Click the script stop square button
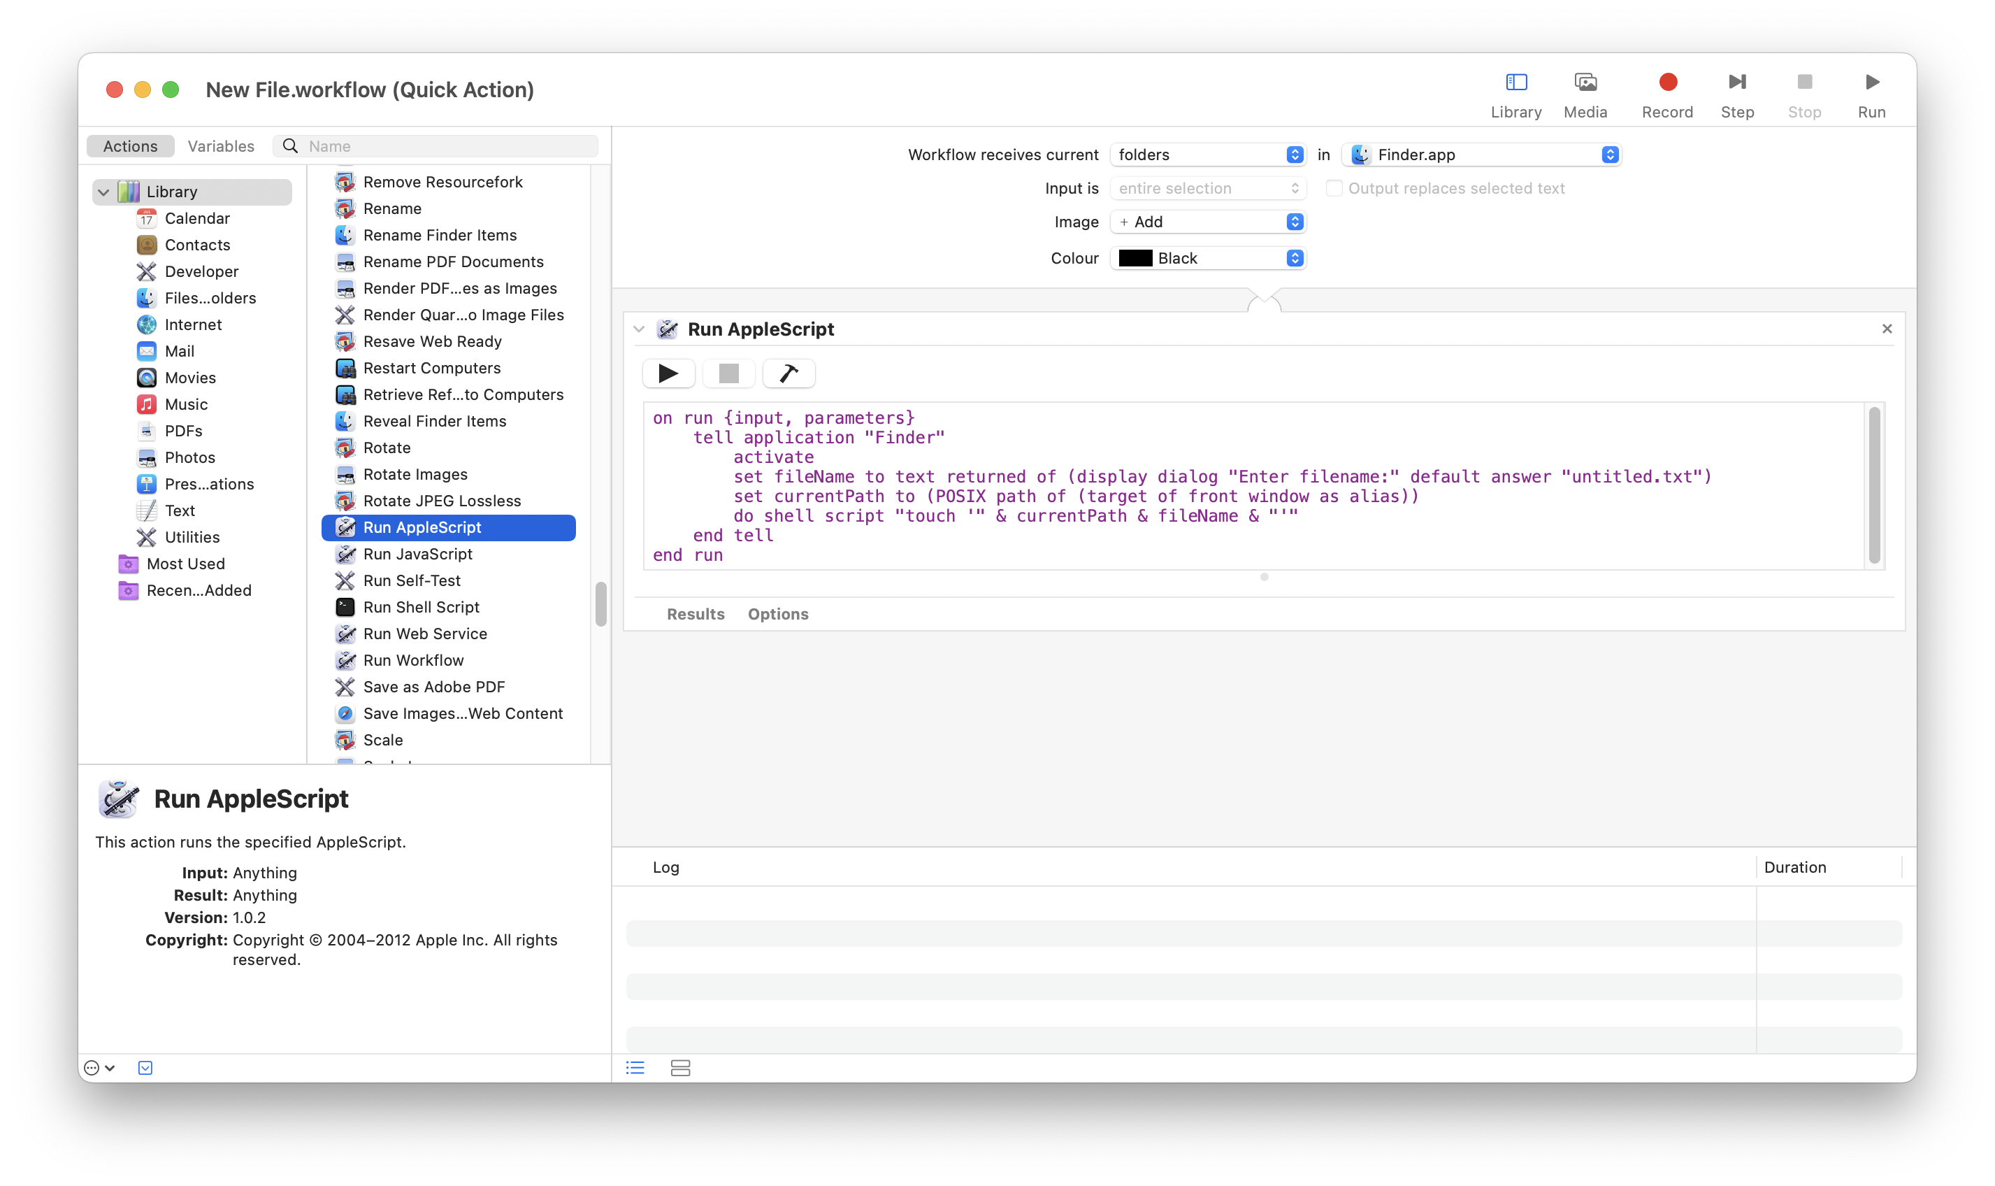 pos(728,373)
